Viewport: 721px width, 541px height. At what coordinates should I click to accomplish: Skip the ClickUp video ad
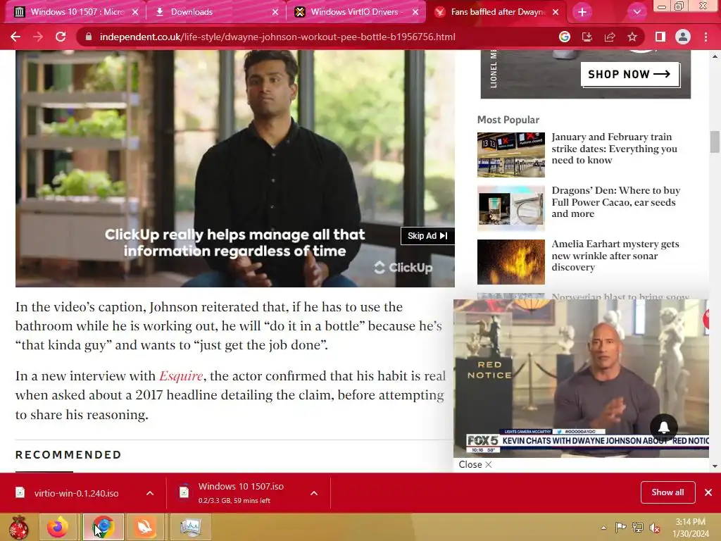click(x=427, y=235)
